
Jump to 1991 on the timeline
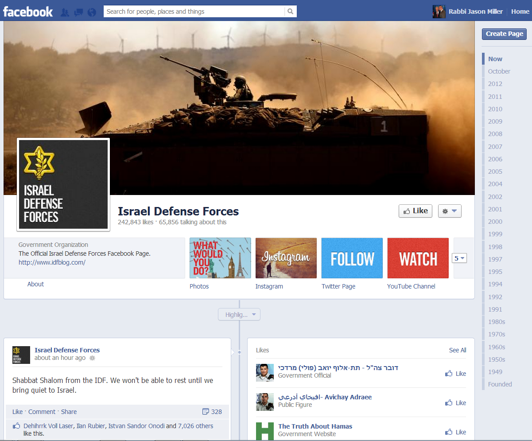495,309
